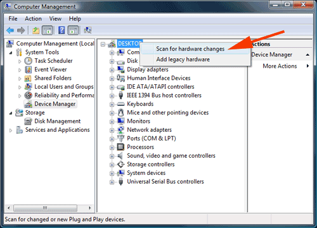This screenshot has height=228, width=317.
Task: Click the Device Manager tree icon
Action: tap(28, 104)
